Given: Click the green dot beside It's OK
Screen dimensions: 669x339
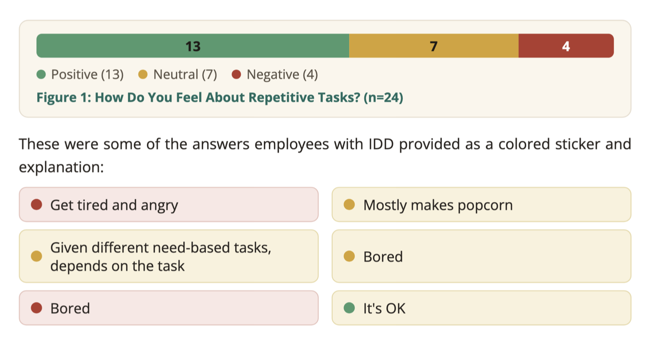Looking at the screenshot, I should 350,308.
